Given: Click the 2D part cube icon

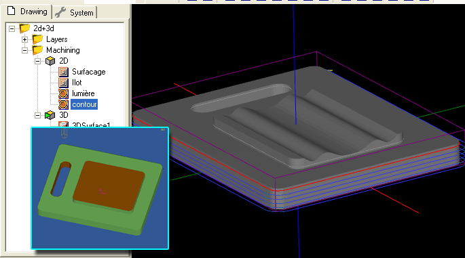Looking at the screenshot, I should [50, 61].
